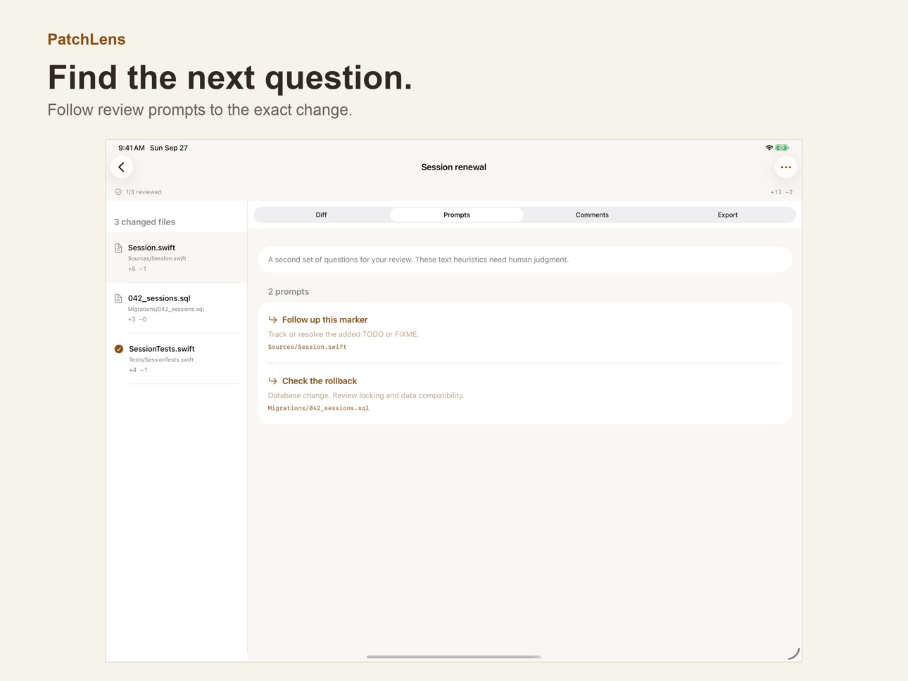The image size is (908, 681).
Task: Jump to Migrations/042_sessions.sql path in prompt
Action: pyautogui.click(x=318, y=408)
